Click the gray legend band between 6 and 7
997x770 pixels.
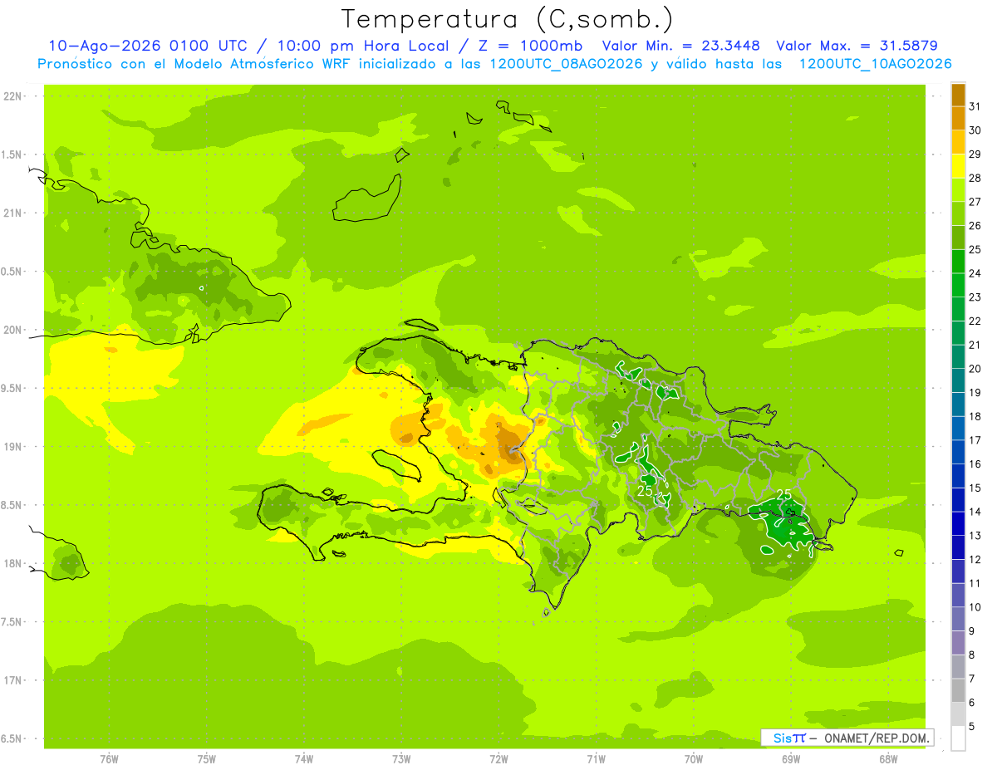tap(958, 691)
